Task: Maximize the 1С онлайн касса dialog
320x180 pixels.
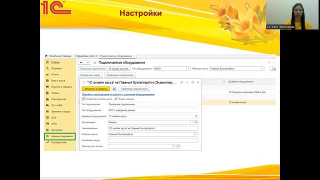Action: click(192, 82)
